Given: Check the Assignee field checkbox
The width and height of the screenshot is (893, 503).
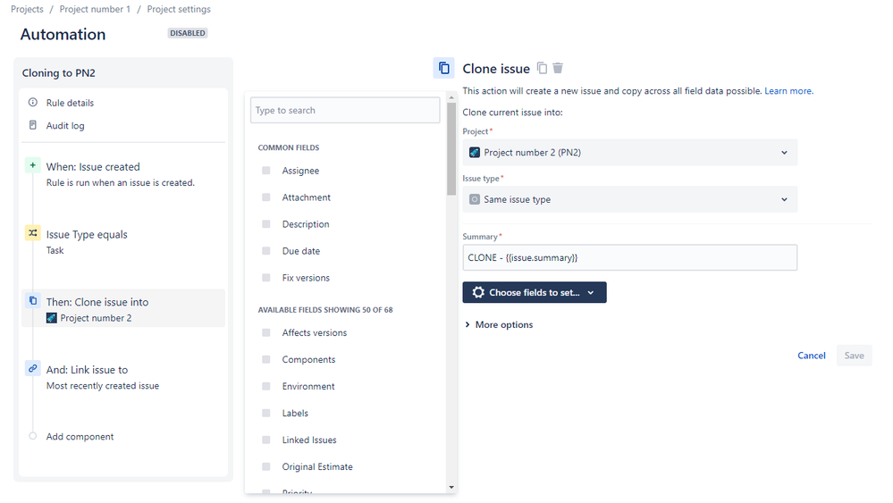Looking at the screenshot, I should tap(266, 171).
